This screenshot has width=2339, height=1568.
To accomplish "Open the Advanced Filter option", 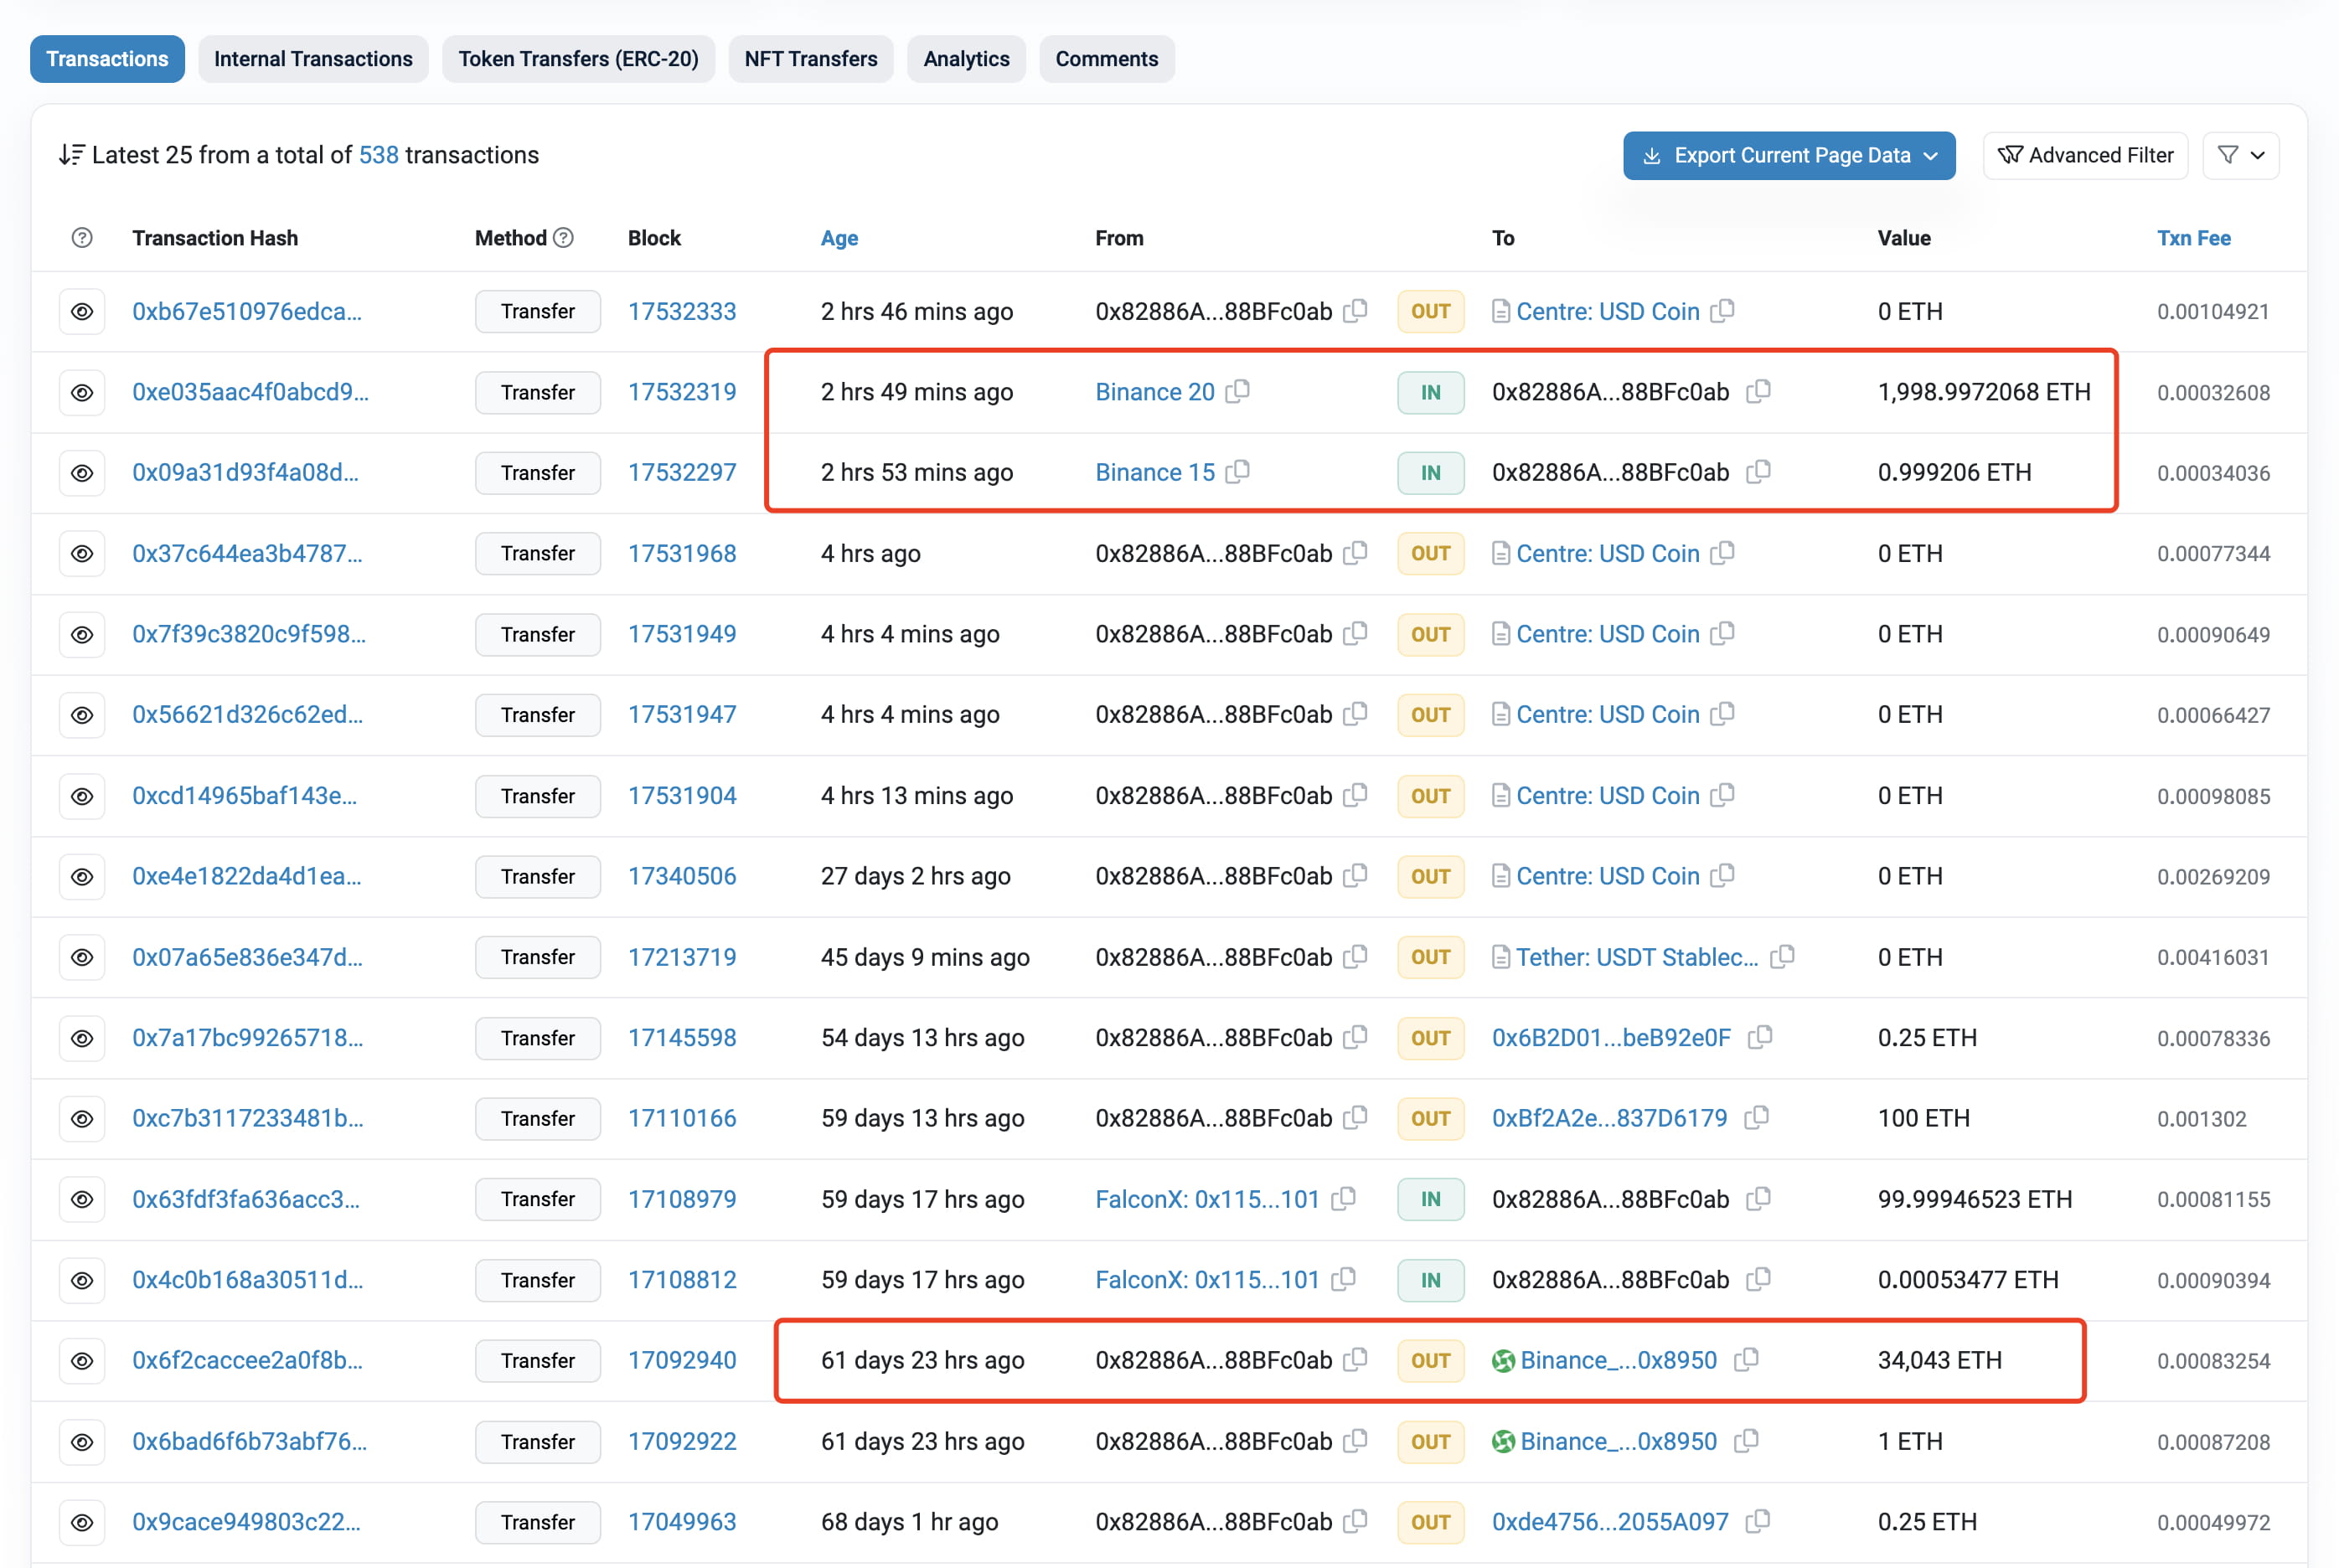I will point(2085,155).
